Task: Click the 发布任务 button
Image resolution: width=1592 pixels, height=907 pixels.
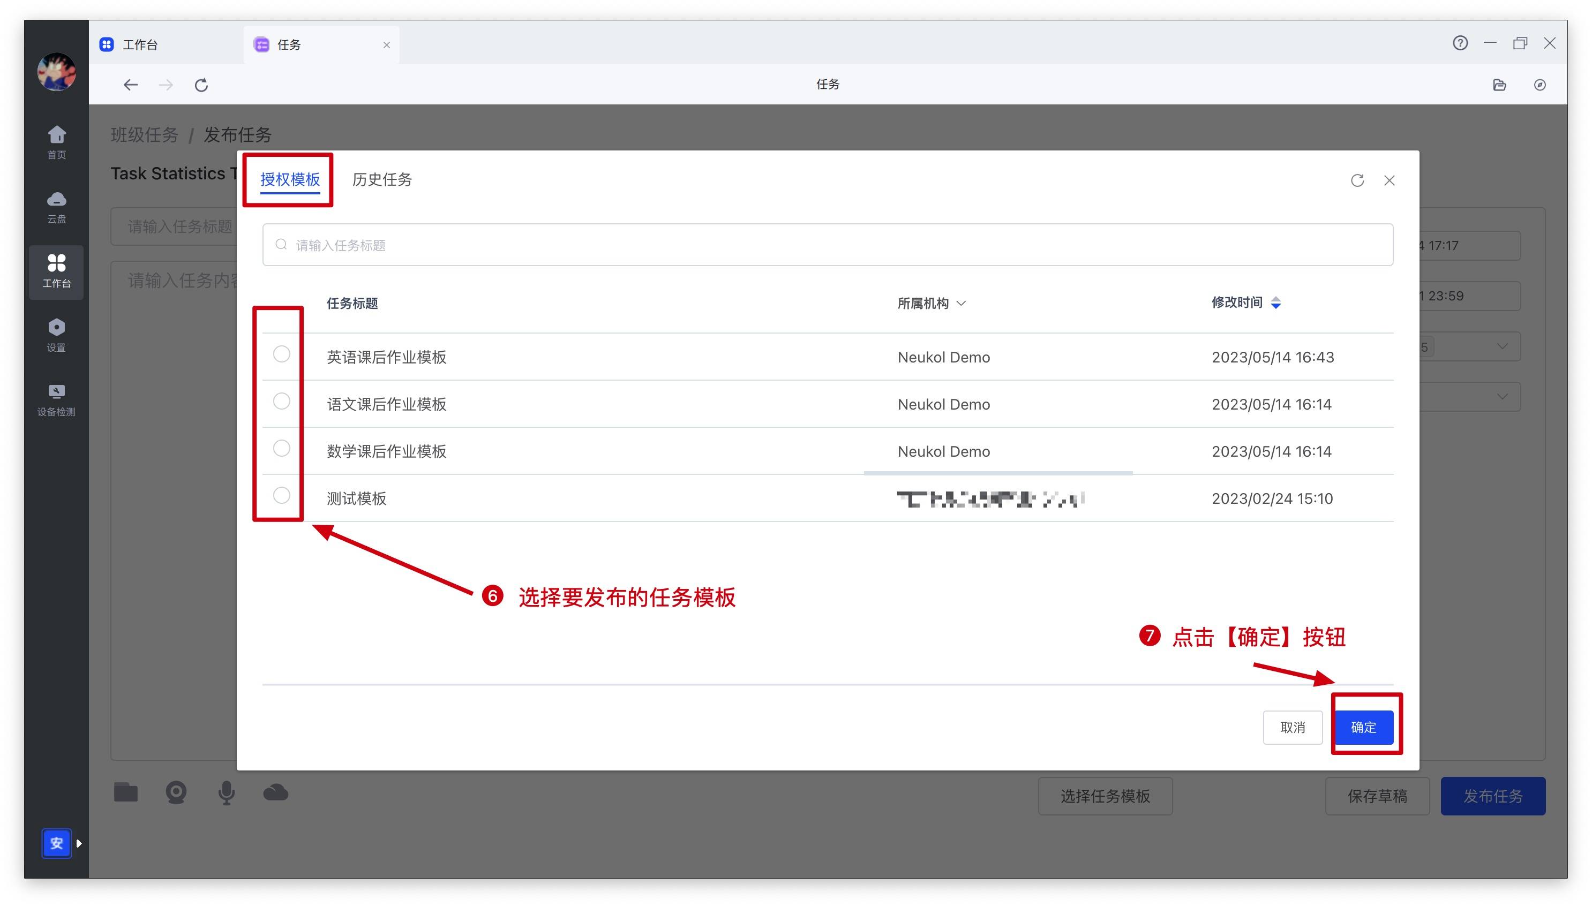Action: pos(1493,796)
